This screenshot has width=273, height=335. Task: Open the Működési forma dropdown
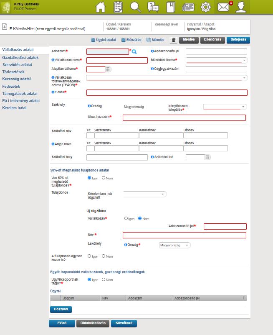[x=217, y=60]
